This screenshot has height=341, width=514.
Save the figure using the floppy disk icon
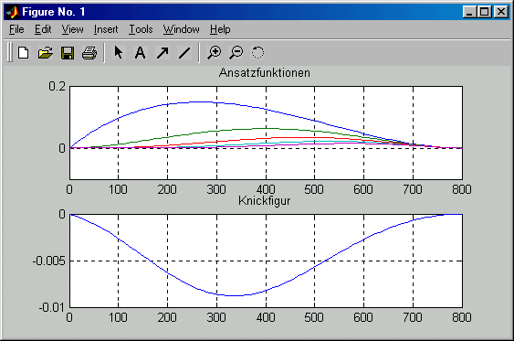click(x=68, y=52)
